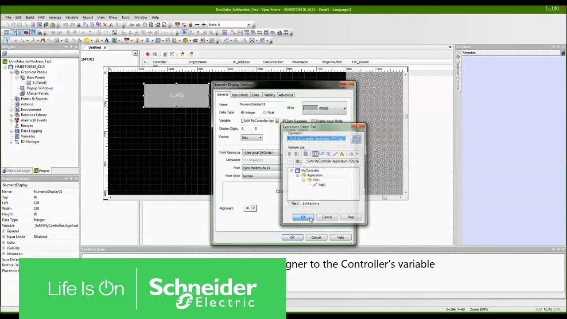Click the minus zoom-out icon
This screenshot has height=319, width=567.
click(x=197, y=25)
